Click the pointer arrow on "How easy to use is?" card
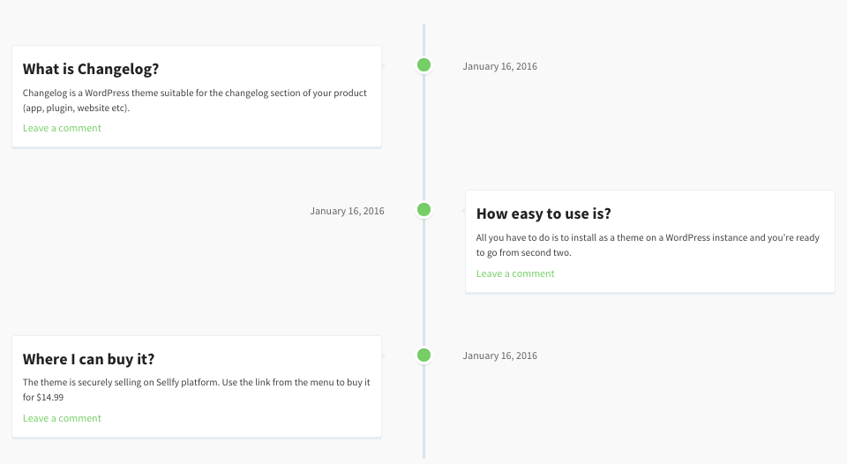The width and height of the screenshot is (847, 464). pyautogui.click(x=463, y=211)
